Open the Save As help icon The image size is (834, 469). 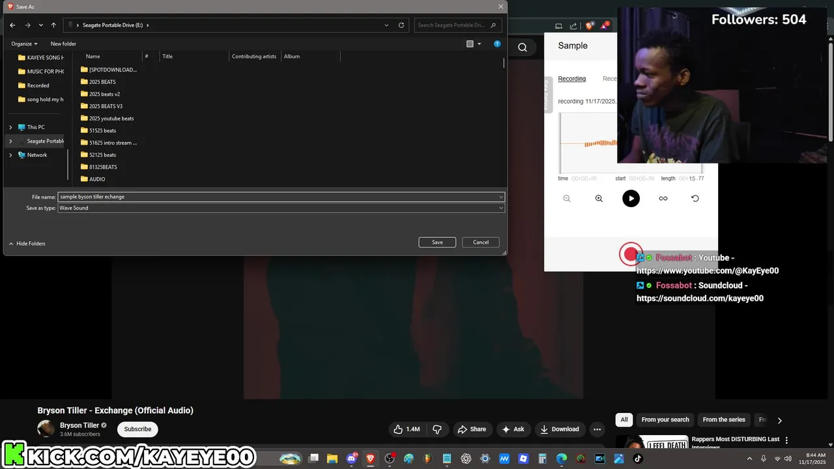(497, 44)
